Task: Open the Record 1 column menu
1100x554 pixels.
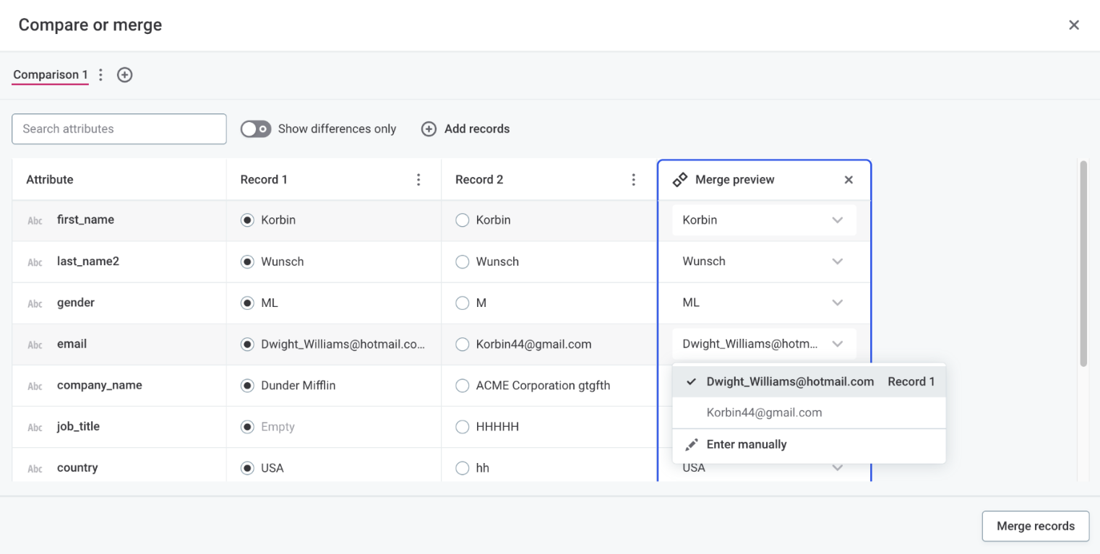Action: (x=418, y=179)
